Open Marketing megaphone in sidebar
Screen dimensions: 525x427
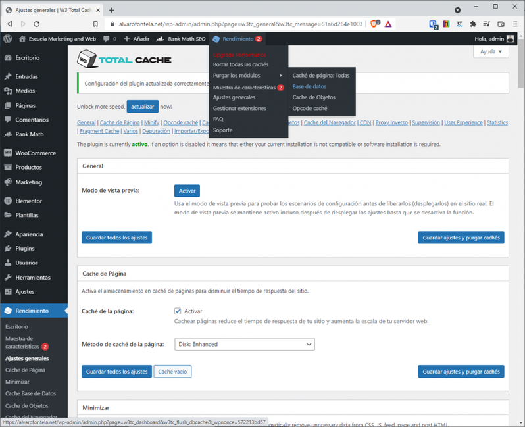[8, 182]
